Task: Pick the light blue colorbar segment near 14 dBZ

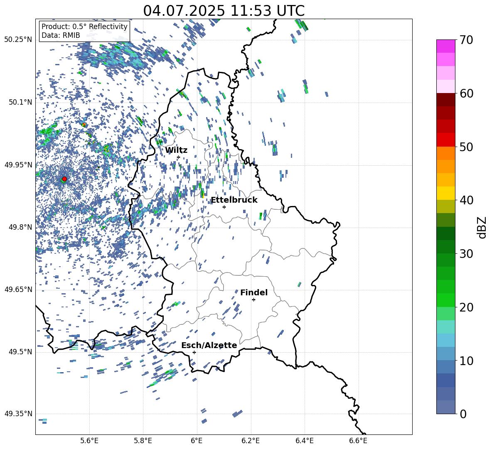Action: point(445,340)
